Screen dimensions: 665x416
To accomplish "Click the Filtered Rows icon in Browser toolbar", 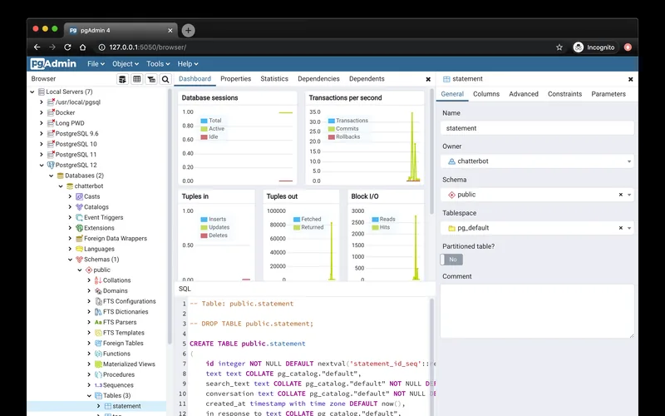I will 151,79.
